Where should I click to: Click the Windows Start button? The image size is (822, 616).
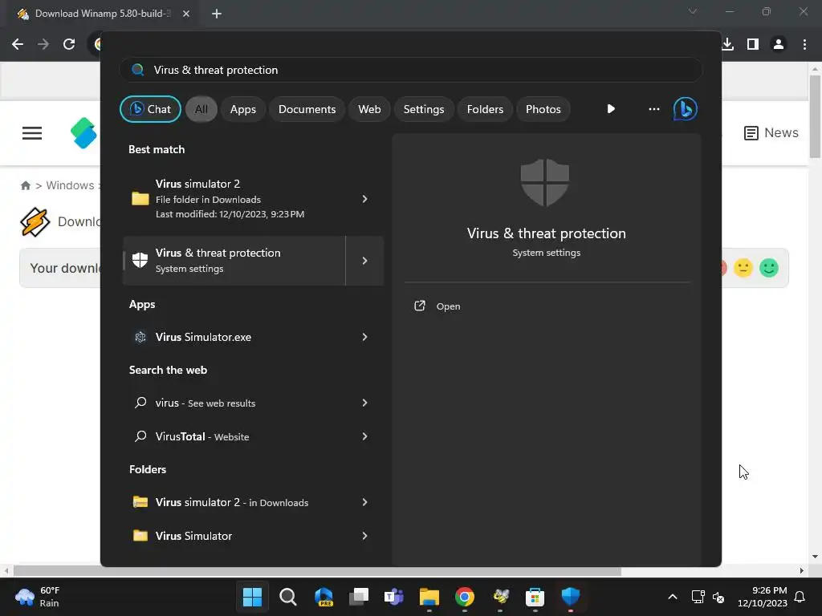tap(252, 596)
